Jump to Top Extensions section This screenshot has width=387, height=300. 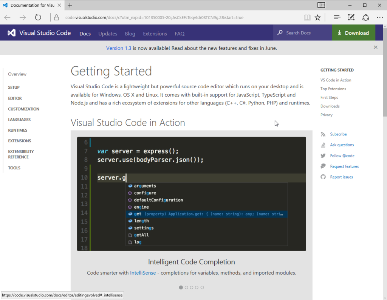(333, 89)
